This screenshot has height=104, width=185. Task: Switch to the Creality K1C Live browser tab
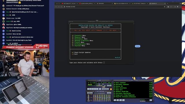pos(69,3)
